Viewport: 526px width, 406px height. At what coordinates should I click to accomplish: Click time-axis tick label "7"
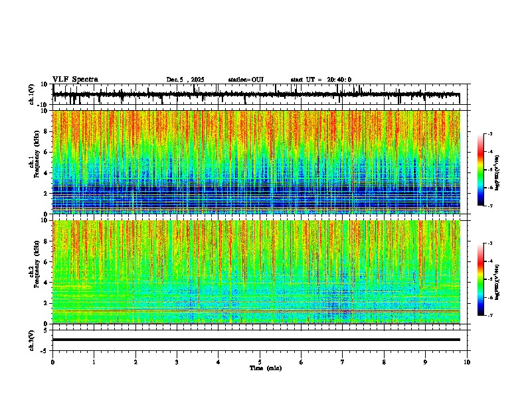click(x=343, y=362)
